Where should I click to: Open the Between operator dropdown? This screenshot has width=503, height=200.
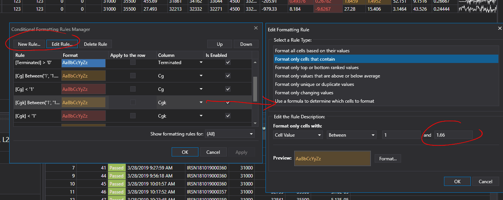[x=352, y=135]
